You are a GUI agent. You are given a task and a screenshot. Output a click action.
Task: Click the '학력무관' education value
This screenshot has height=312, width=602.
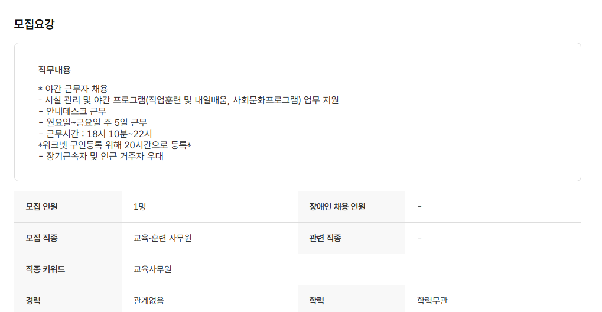click(432, 300)
